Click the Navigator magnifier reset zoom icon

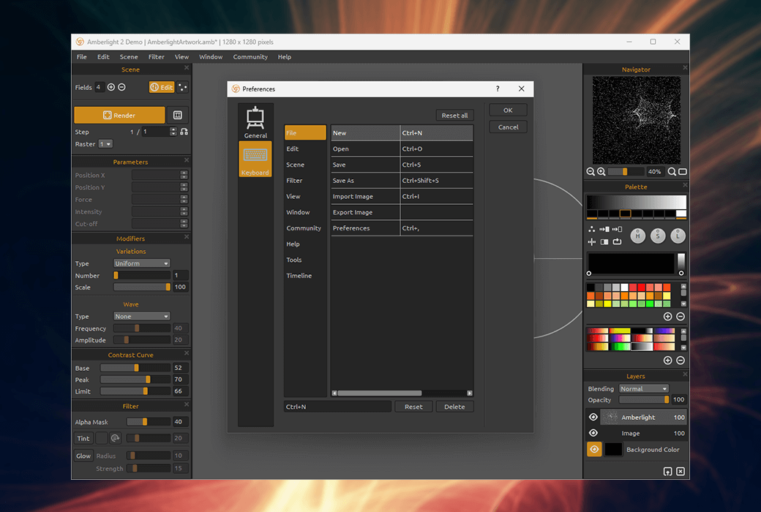[672, 171]
